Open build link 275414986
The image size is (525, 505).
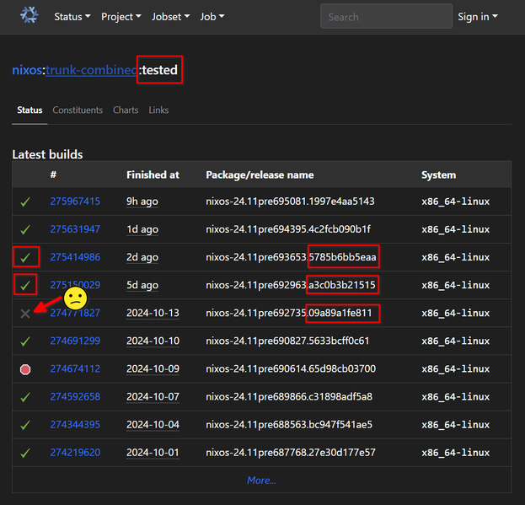[x=75, y=257]
